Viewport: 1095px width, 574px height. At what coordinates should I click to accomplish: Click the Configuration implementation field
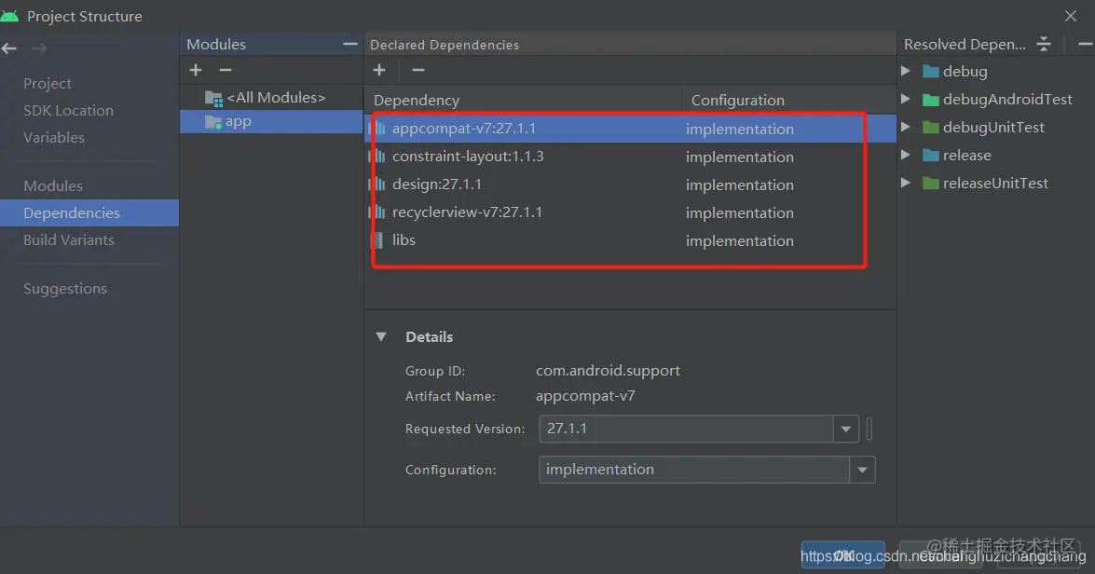[694, 470]
